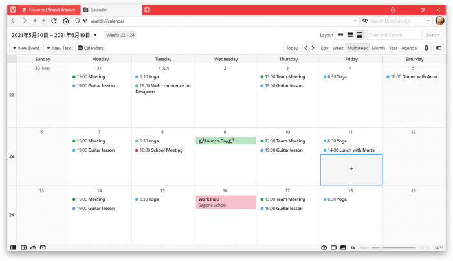
Task: Switch to Month view
Action: 378,48
